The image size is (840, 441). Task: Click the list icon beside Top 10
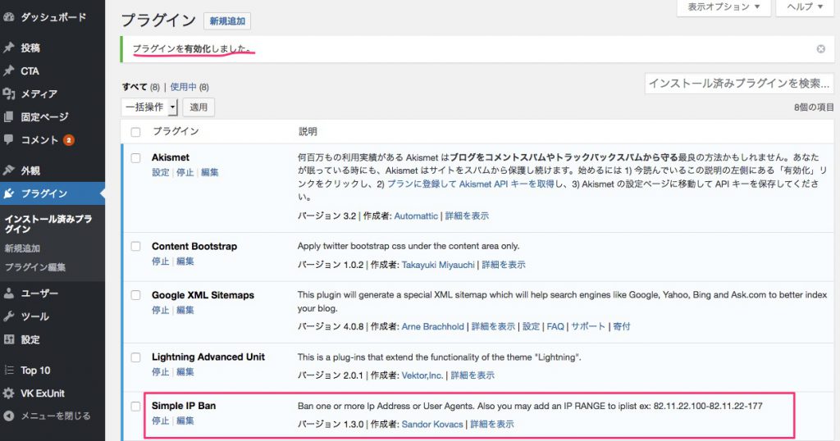(8, 370)
